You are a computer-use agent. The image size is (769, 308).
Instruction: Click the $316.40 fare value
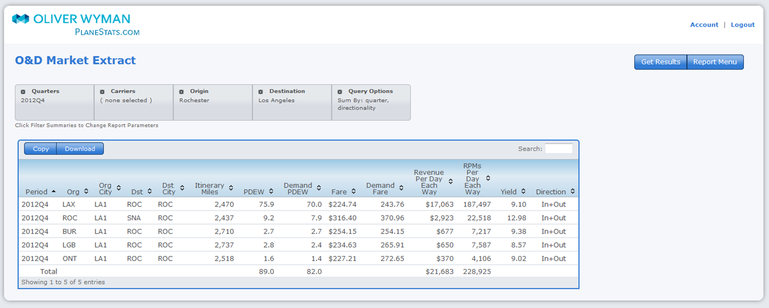[342, 218]
